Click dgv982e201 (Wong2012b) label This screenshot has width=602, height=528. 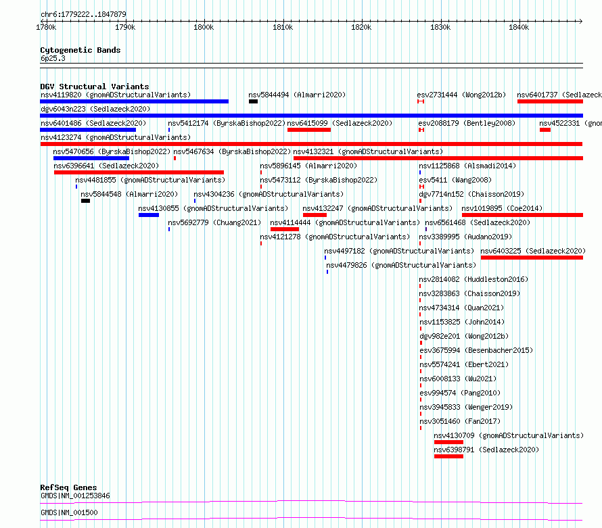pos(464,336)
